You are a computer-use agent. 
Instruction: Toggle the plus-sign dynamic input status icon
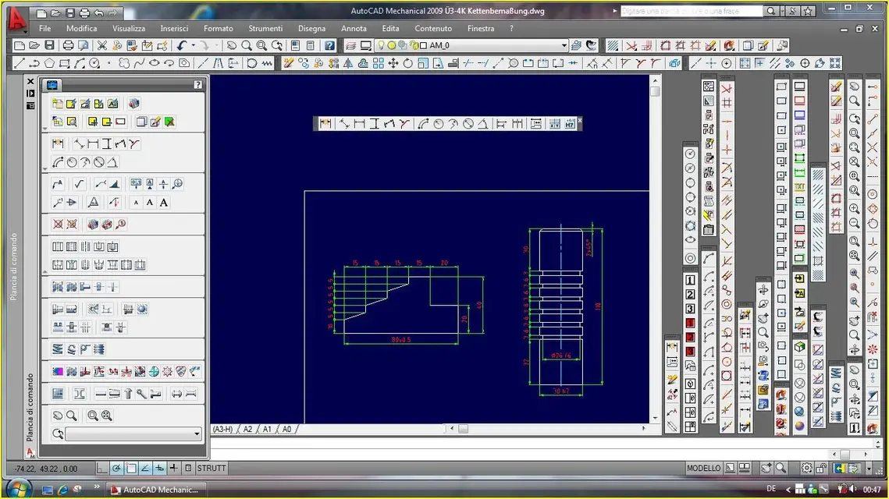pos(173,468)
